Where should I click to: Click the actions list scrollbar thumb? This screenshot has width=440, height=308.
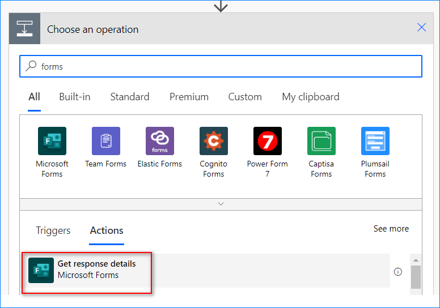pos(416,277)
